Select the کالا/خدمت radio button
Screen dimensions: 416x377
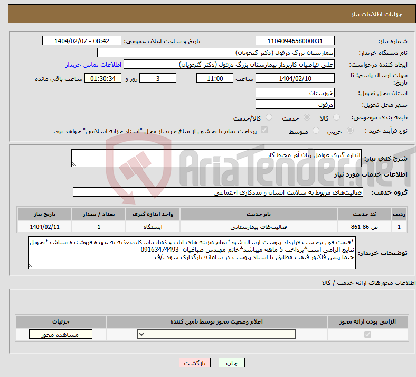[x=269, y=117]
